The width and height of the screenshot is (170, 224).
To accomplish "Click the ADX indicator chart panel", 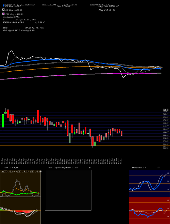I will tap(20, 183).
